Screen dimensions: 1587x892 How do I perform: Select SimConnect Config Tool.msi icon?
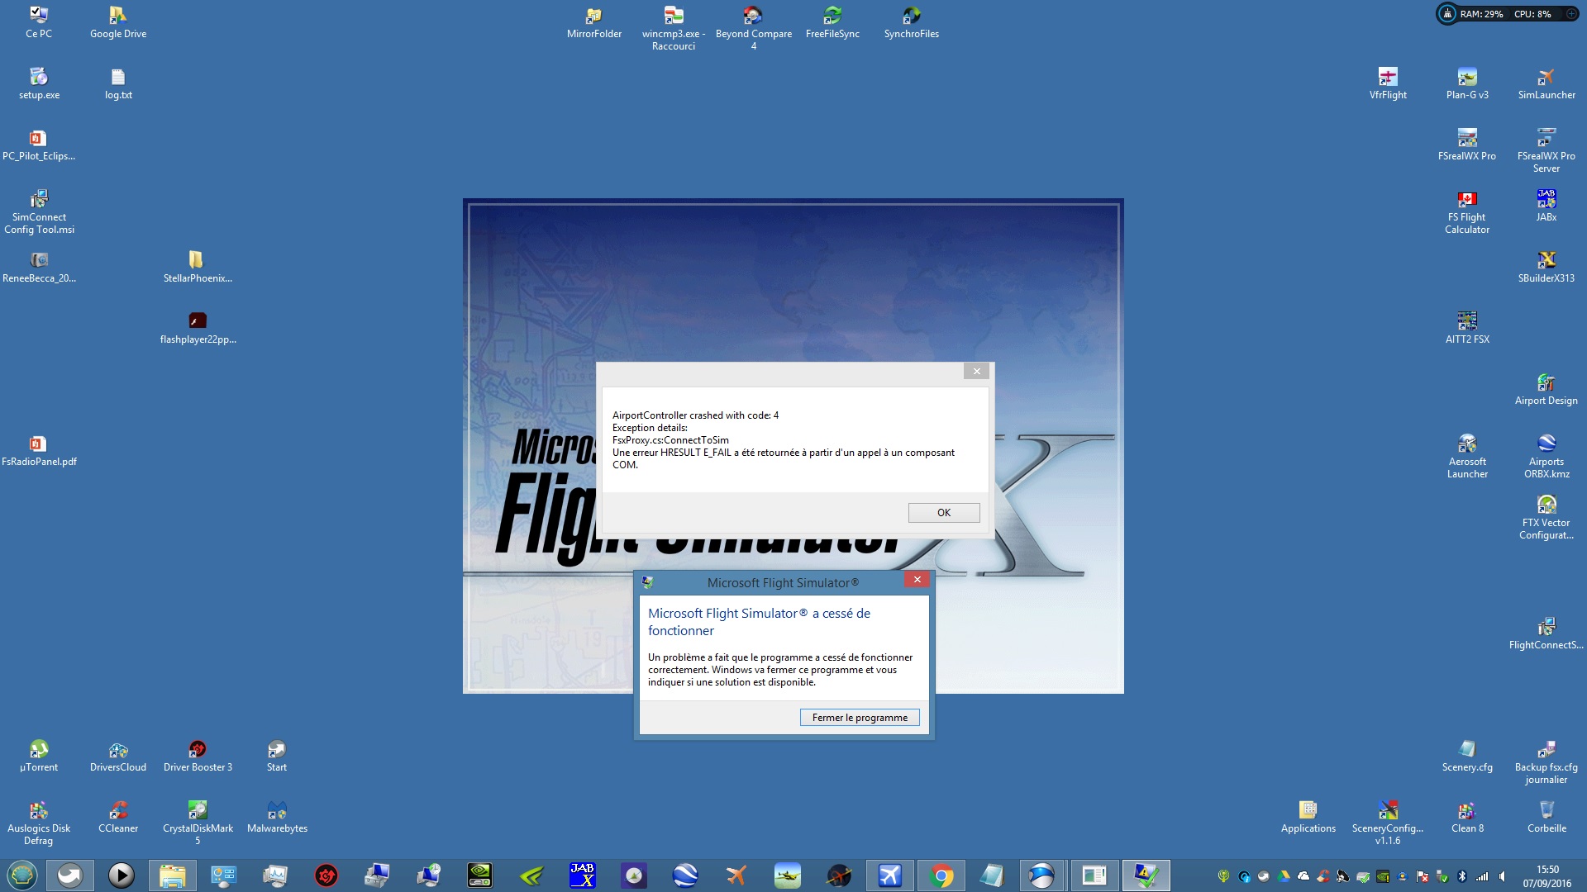(x=39, y=212)
